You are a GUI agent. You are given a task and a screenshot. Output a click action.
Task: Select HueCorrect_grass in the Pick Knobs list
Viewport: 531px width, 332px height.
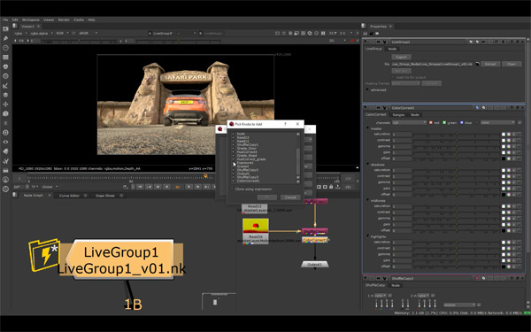[x=251, y=159]
